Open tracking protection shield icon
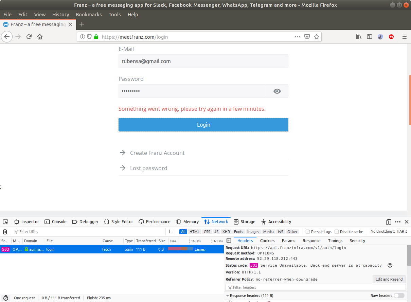Viewport: 411px width, 302px height. [x=89, y=37]
